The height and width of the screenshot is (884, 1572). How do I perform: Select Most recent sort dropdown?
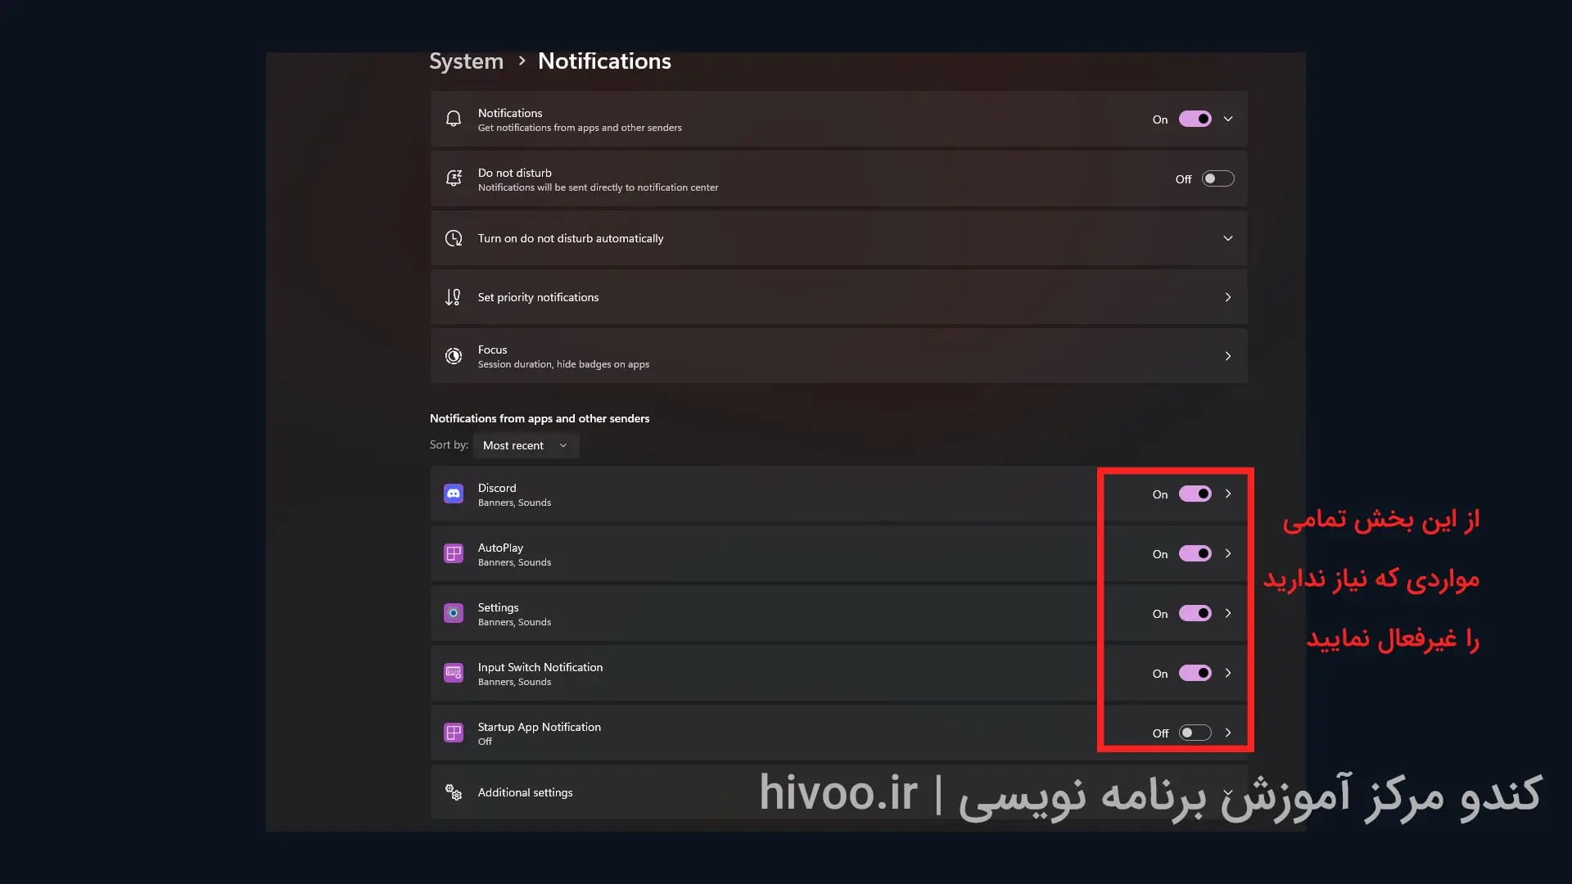[x=524, y=444]
